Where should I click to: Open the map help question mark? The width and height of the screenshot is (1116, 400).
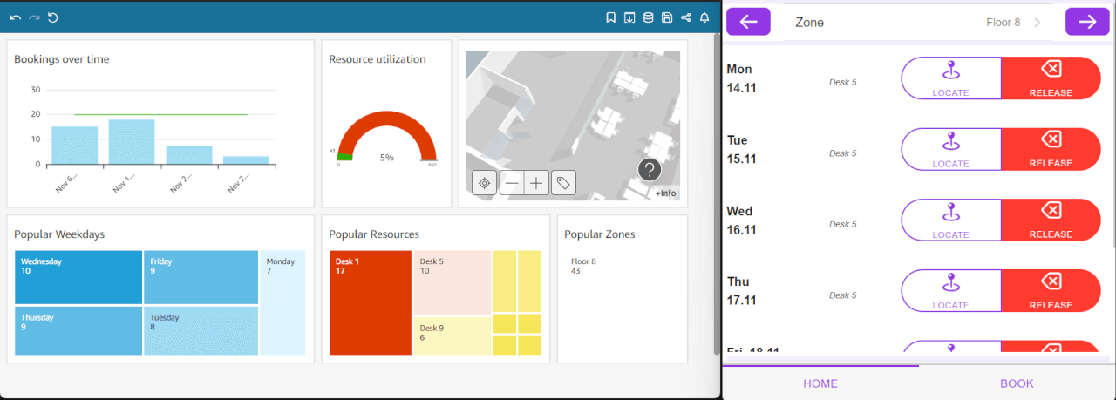[650, 170]
